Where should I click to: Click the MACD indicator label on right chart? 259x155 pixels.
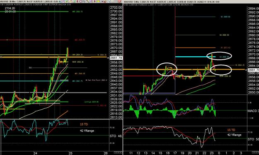coord(253,111)
